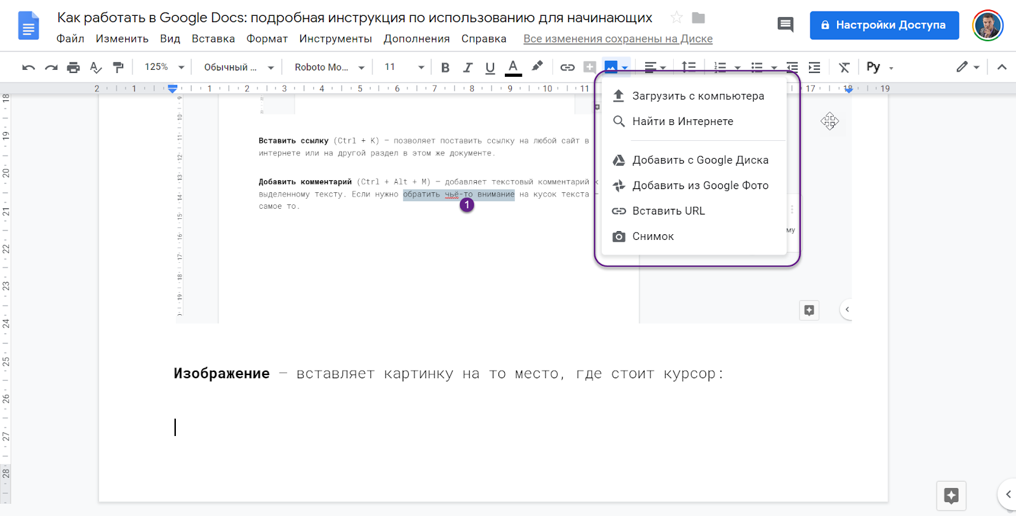Click the 'Ру' input tools button
The width and height of the screenshot is (1016, 516).
[x=874, y=67]
